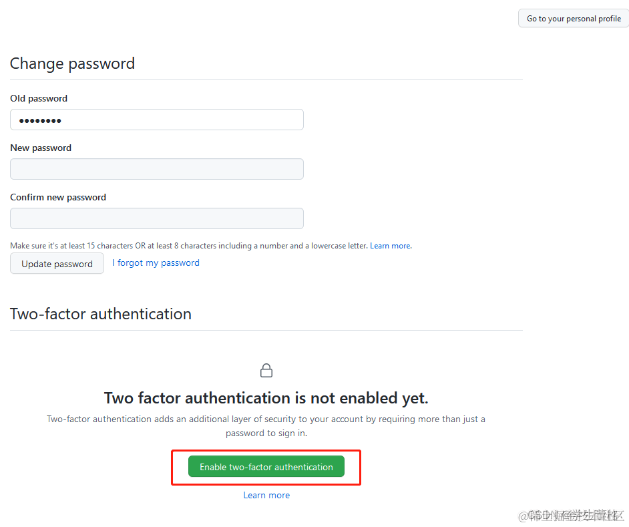629x527 pixels.
Task: Click Learn more beside the password requirements
Action: [x=391, y=246]
